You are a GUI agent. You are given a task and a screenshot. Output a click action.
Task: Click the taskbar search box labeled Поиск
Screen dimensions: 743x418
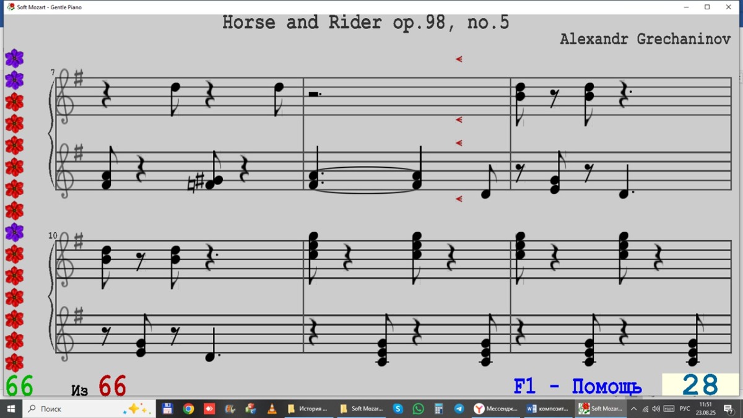click(89, 409)
